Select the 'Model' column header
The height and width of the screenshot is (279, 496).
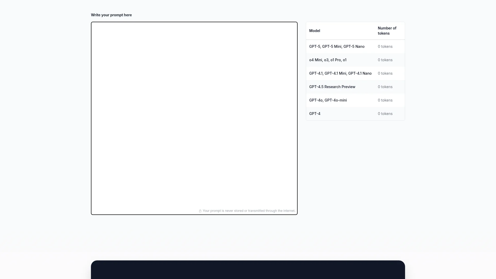[315, 31]
